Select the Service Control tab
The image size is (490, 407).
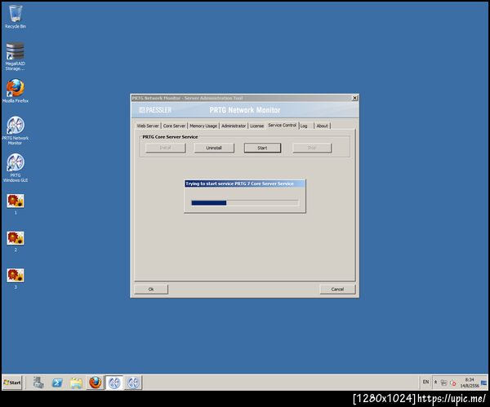[283, 125]
